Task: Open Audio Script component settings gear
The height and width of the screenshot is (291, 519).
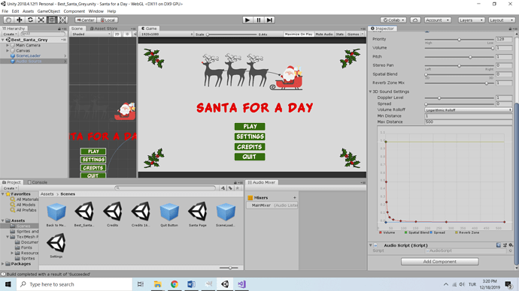Action: point(511,245)
